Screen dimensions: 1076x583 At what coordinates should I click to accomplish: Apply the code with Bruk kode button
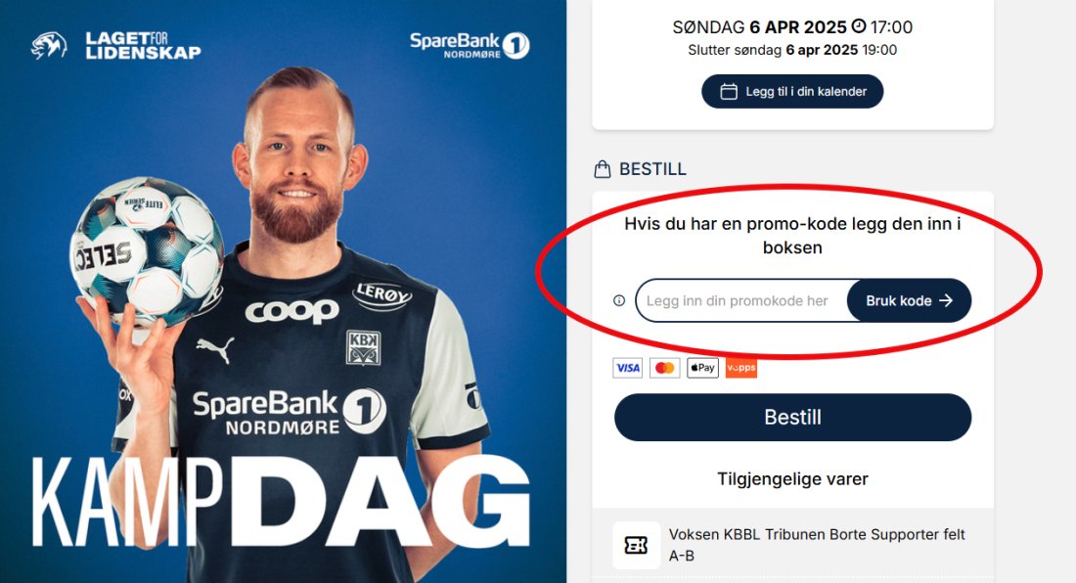909,300
